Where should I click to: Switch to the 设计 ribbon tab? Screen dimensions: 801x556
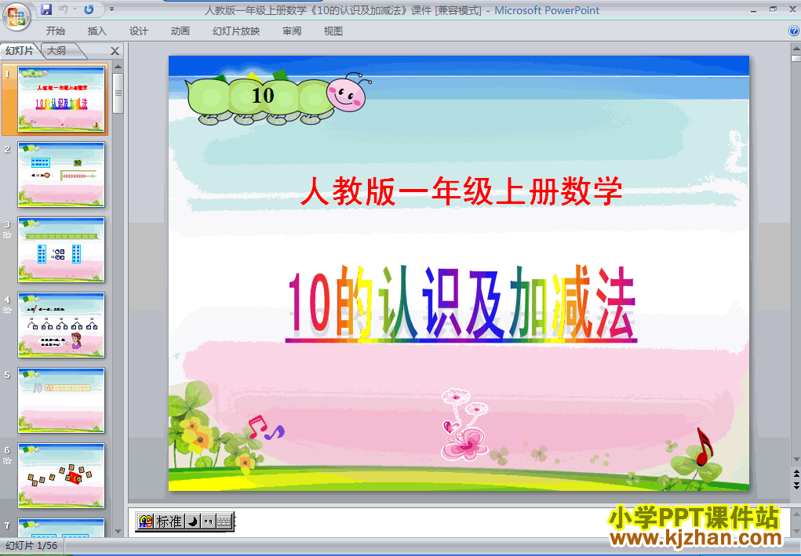pos(138,31)
